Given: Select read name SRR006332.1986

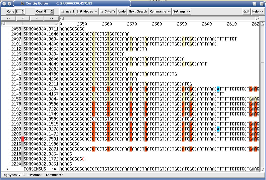Looking at the screenshot, I should pos(41,144).
